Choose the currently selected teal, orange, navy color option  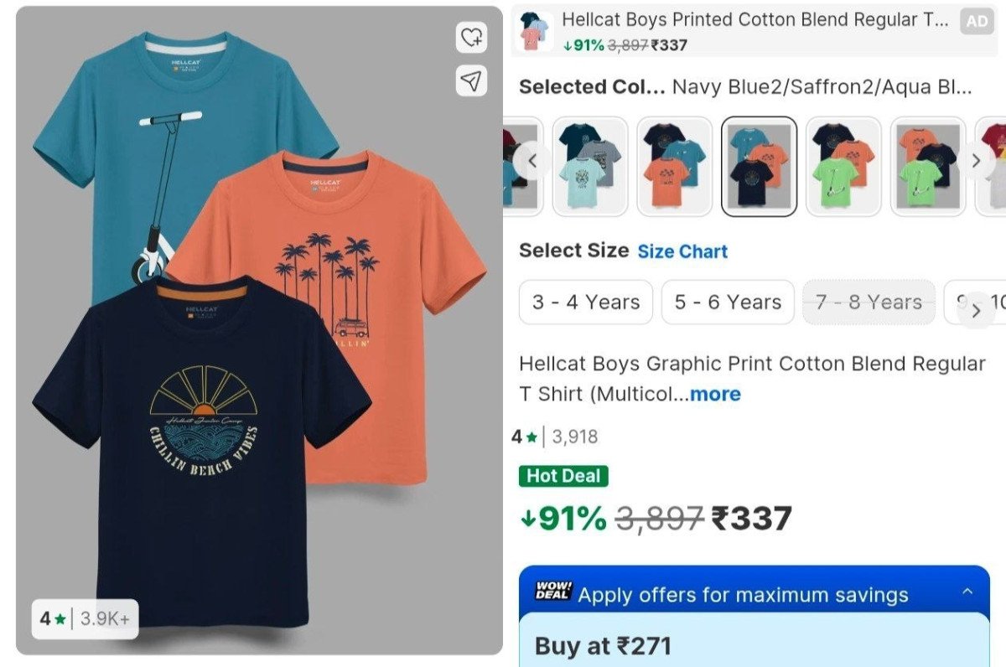pos(759,166)
